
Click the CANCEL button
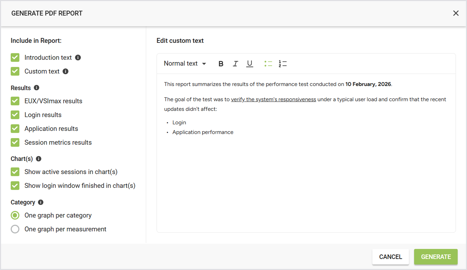(391, 257)
